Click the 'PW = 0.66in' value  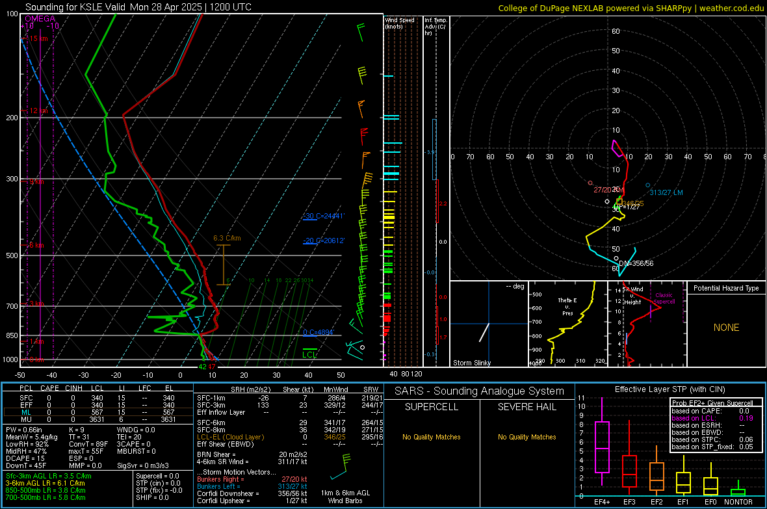coord(24,430)
